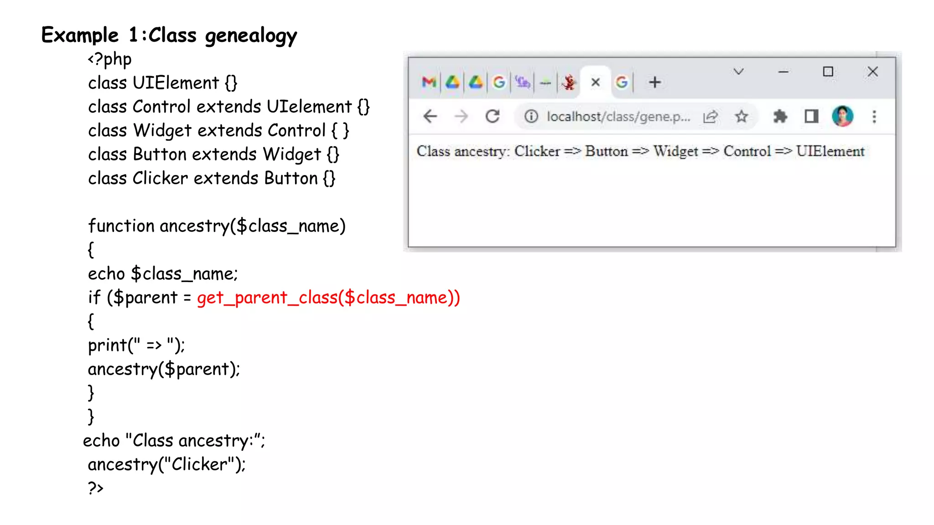Bookmark this page with star
Screen dimensions: 934x525
742,117
